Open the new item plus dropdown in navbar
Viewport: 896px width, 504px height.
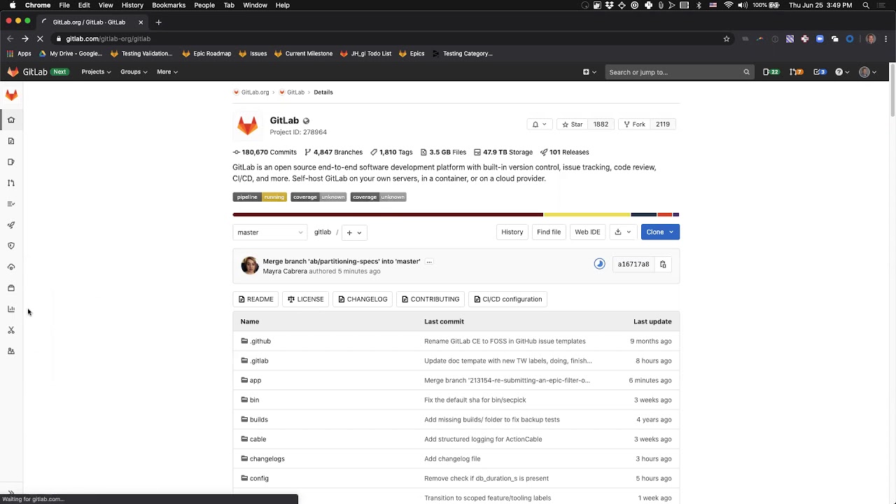[x=589, y=71]
